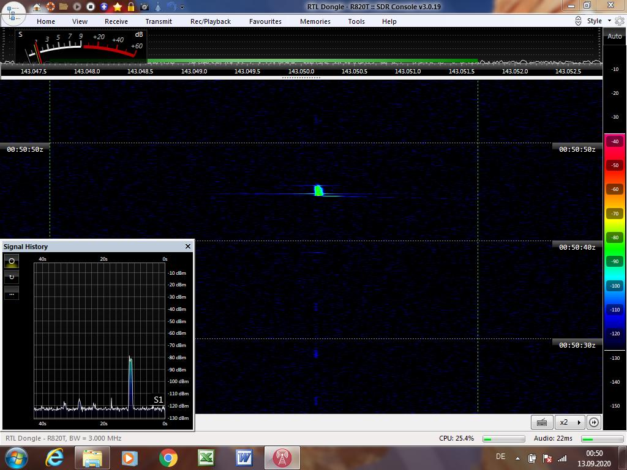627x470 pixels.
Task: Click the network signal bars tray icon
Action: point(562,458)
